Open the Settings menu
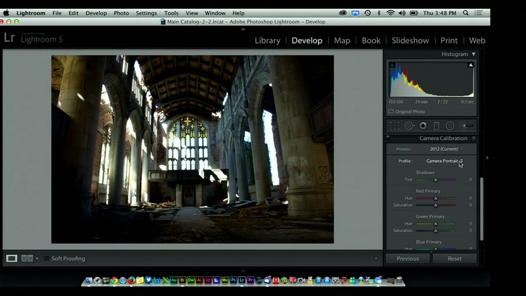The width and height of the screenshot is (526, 296). tap(146, 13)
